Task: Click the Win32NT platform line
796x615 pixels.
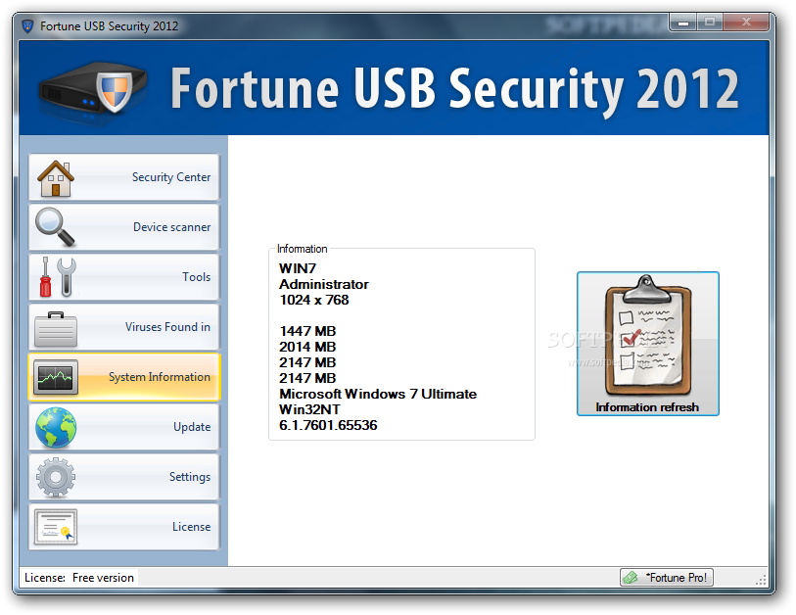Action: (x=309, y=409)
